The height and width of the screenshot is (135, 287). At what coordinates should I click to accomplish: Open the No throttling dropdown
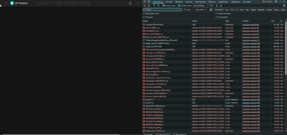coord(201,6)
